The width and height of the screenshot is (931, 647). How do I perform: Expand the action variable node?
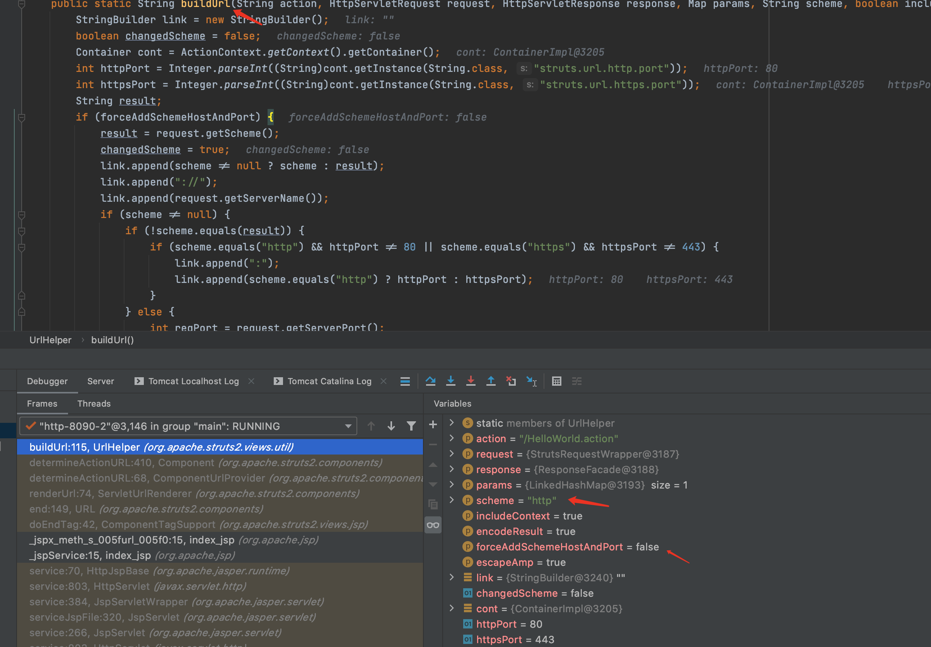point(452,438)
